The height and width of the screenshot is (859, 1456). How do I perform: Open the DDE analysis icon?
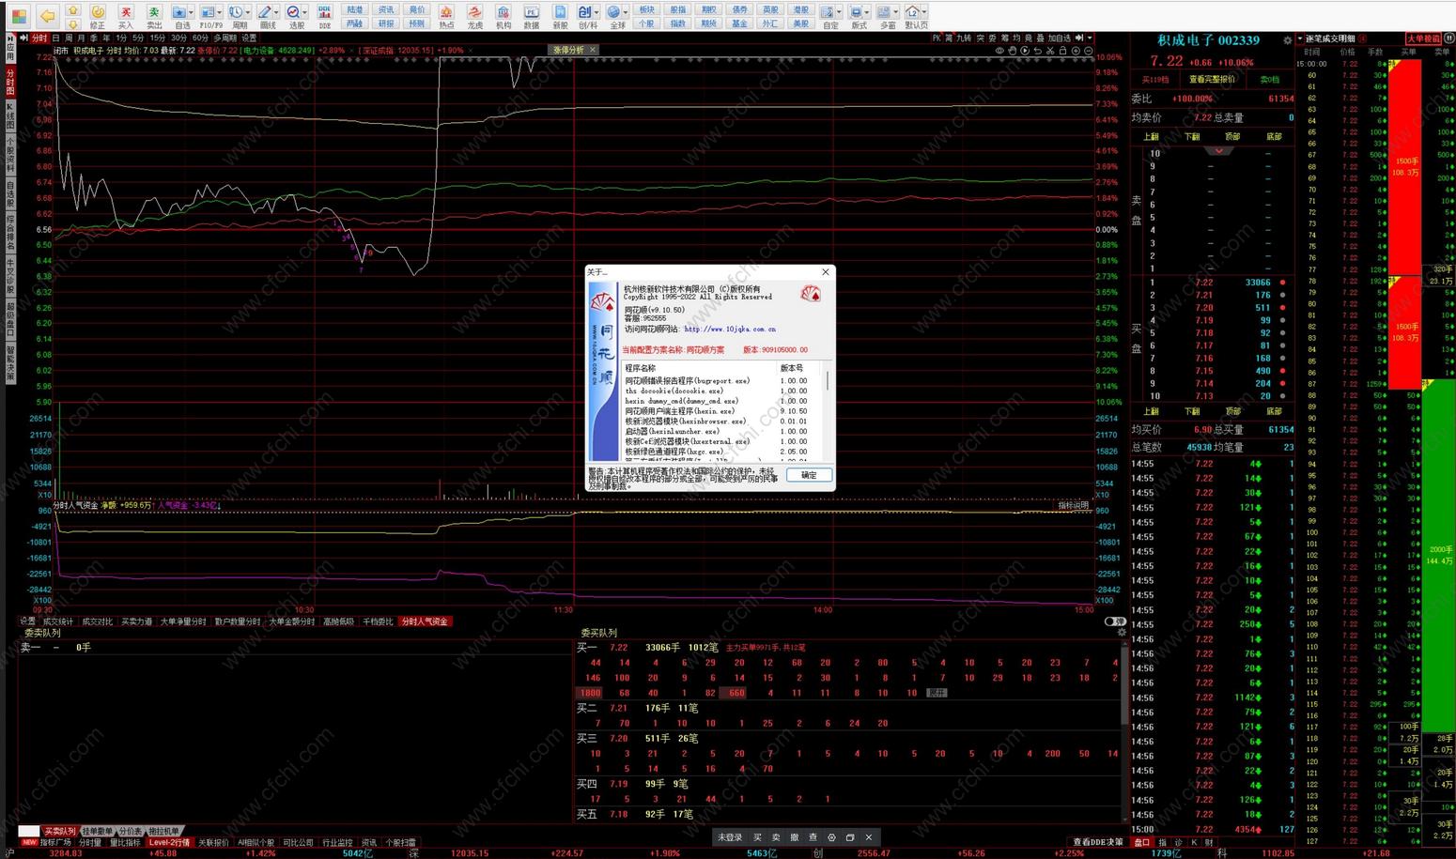tap(324, 15)
